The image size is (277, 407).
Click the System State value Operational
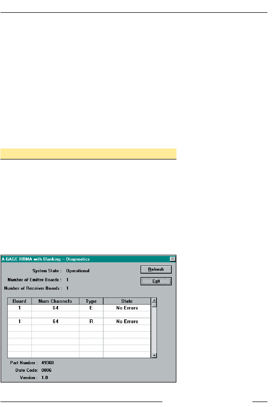coord(78,271)
